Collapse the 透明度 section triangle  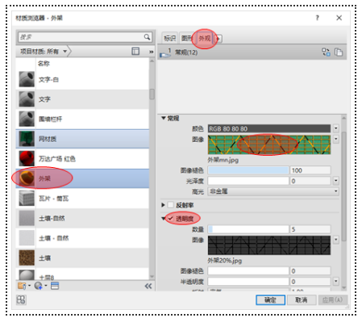(x=163, y=219)
